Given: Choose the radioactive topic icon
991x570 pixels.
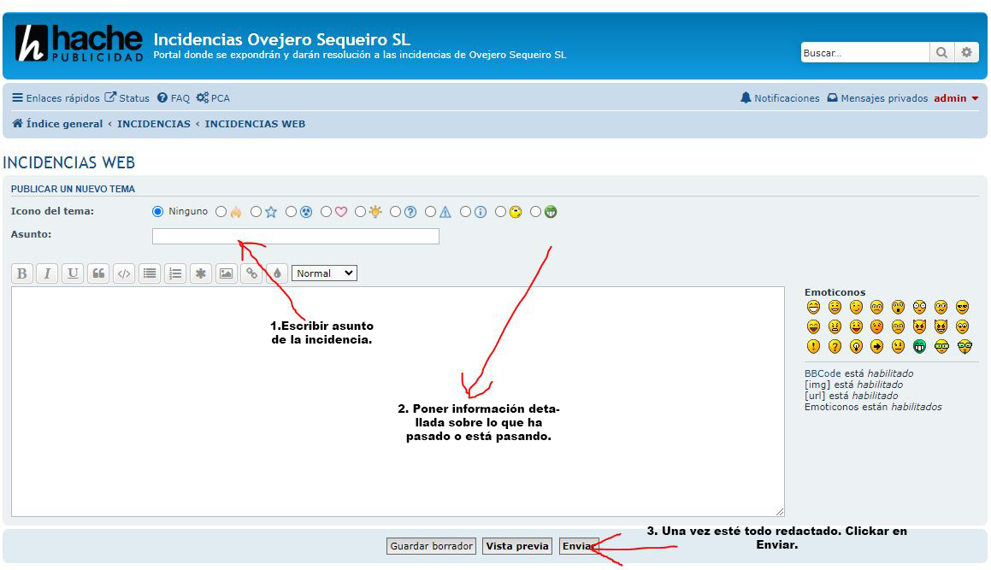Looking at the screenshot, I should [291, 212].
